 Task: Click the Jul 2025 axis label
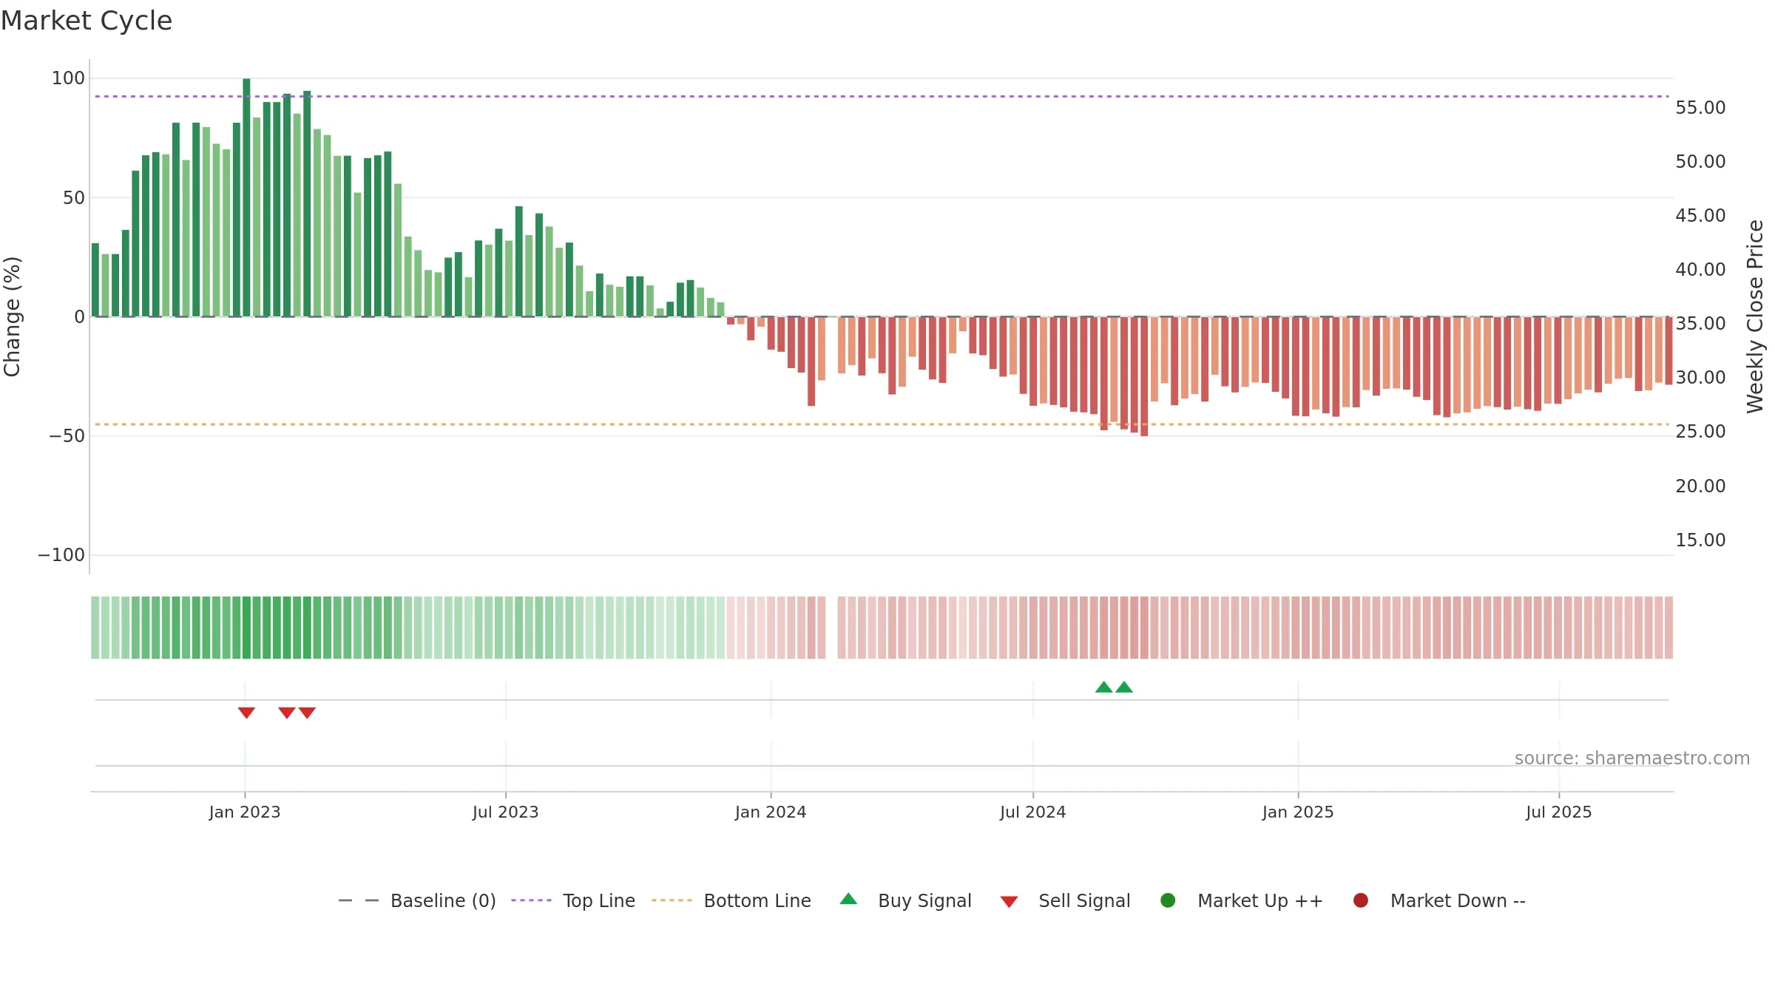pyautogui.click(x=1559, y=812)
